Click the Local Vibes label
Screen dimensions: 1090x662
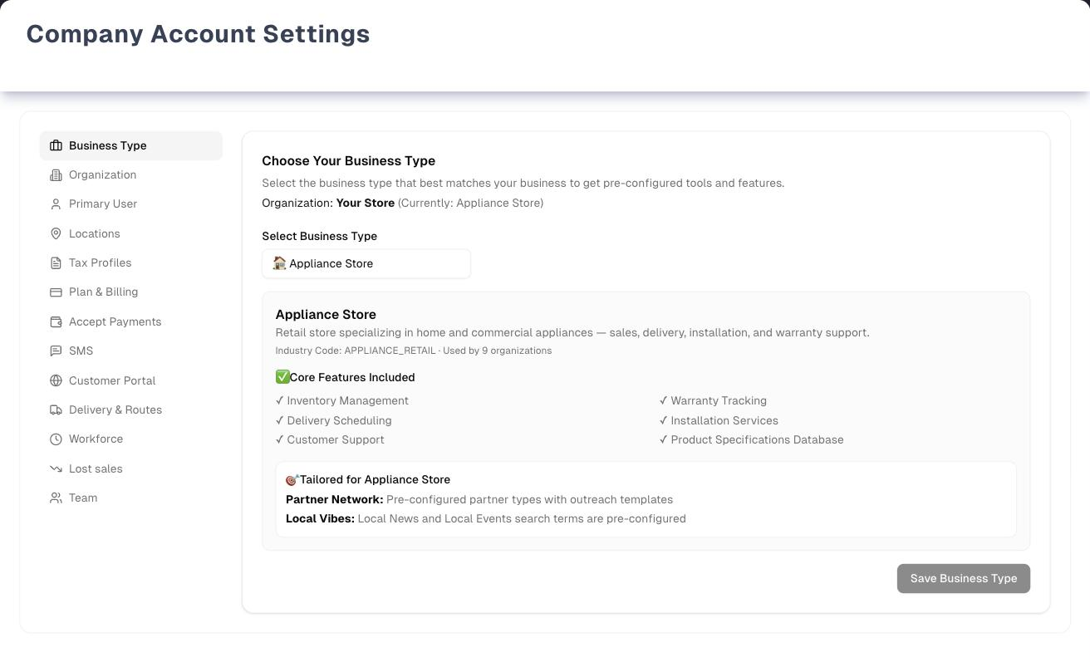[x=321, y=518]
